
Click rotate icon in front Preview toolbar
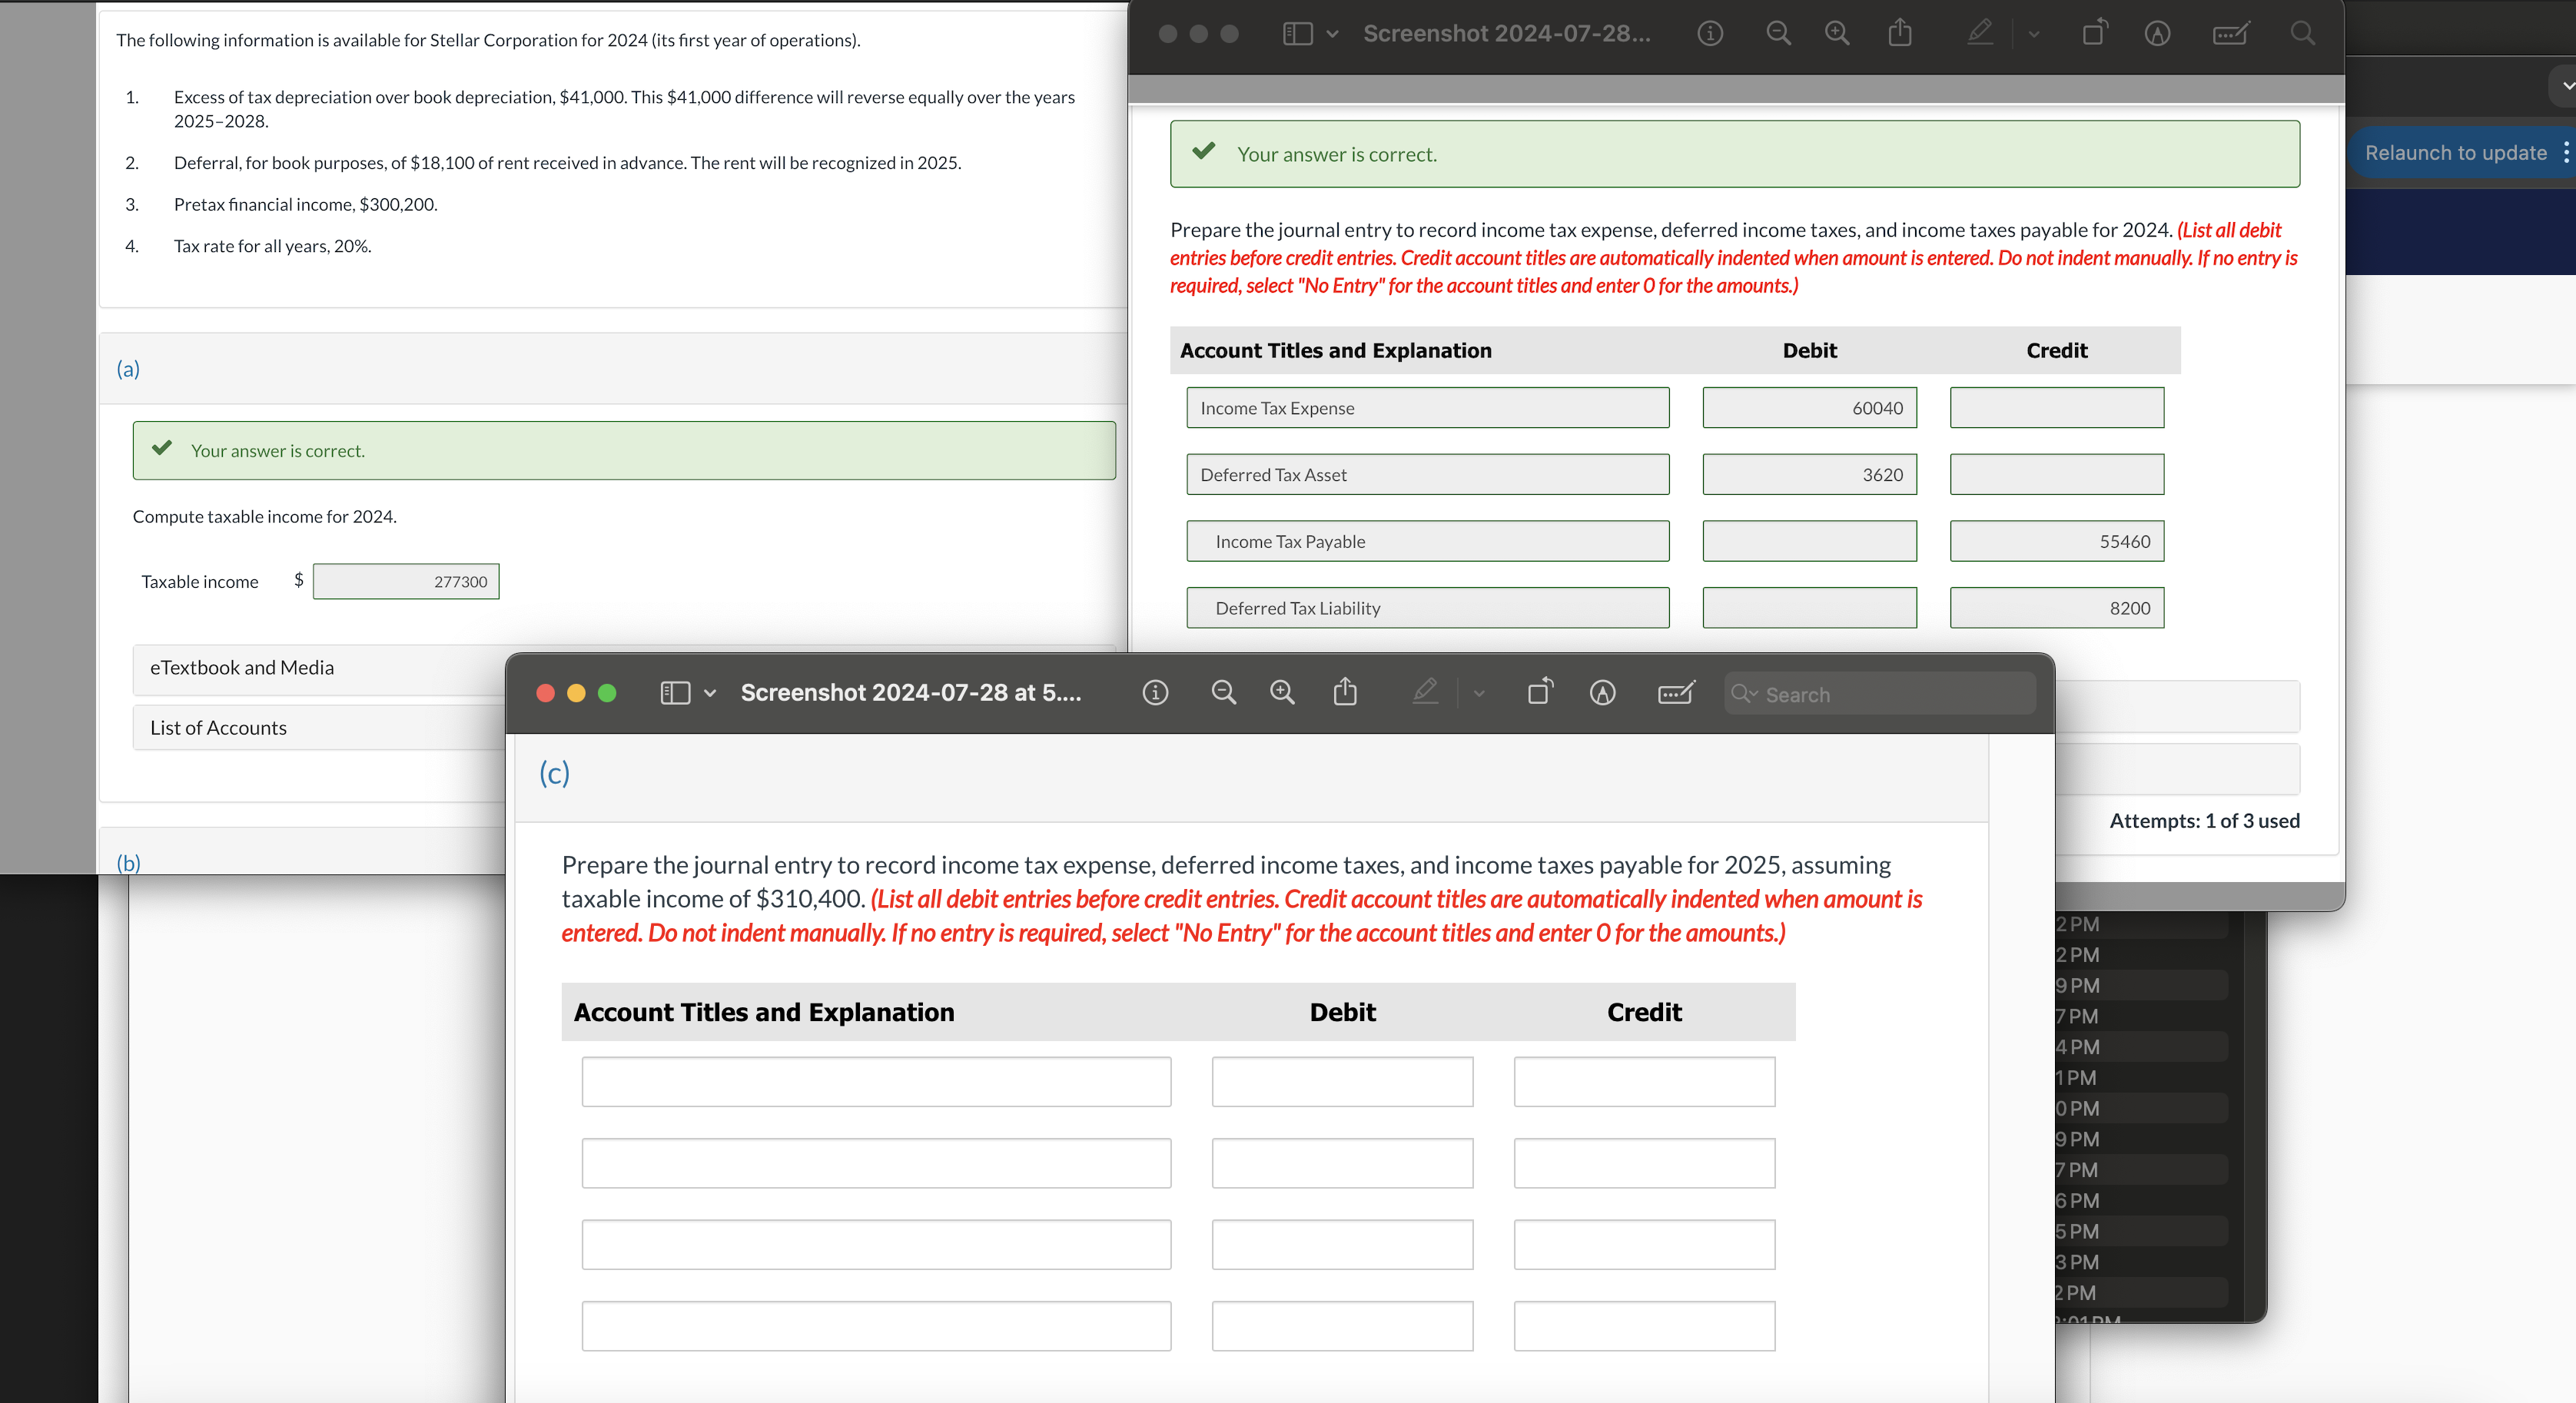1540,693
